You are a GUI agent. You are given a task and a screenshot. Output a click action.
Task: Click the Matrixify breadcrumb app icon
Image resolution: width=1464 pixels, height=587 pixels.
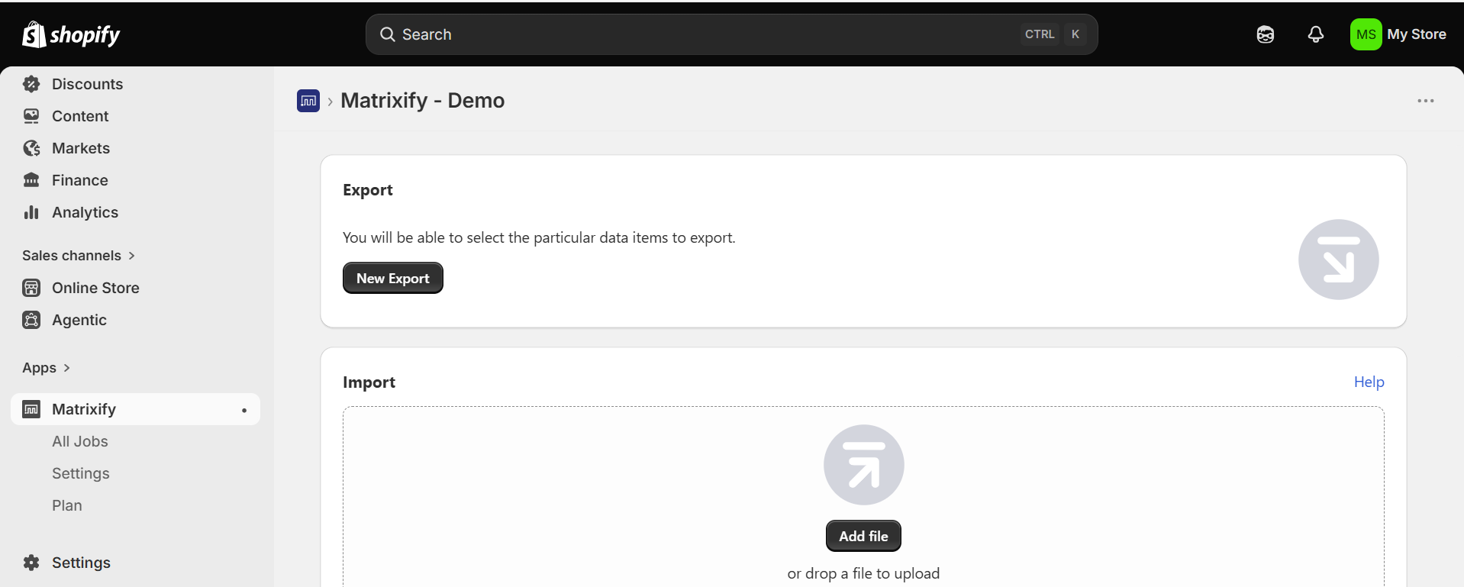tap(308, 101)
